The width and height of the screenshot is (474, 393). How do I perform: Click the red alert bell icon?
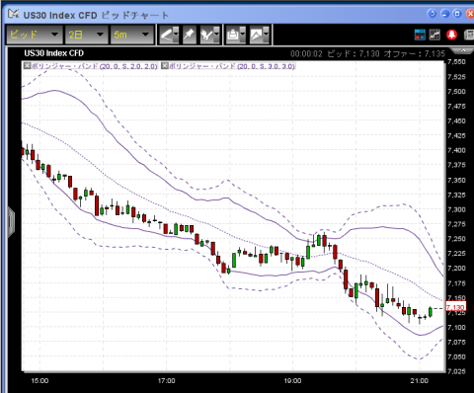click(451, 35)
